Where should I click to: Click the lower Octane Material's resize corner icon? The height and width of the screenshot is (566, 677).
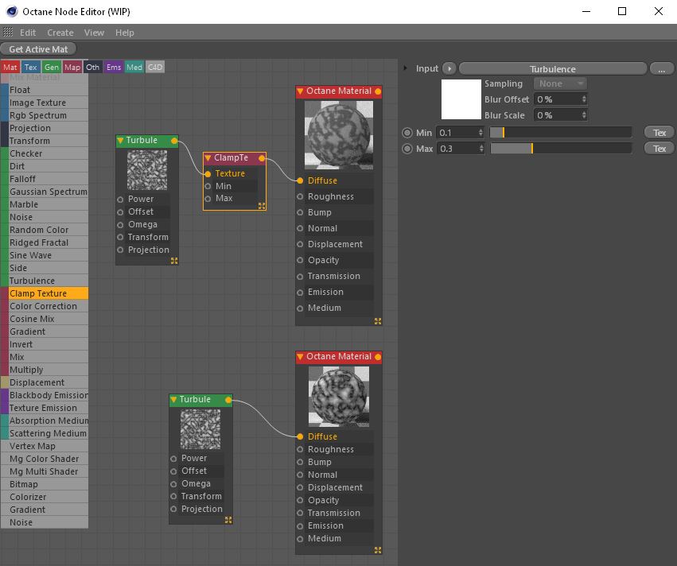pos(378,549)
